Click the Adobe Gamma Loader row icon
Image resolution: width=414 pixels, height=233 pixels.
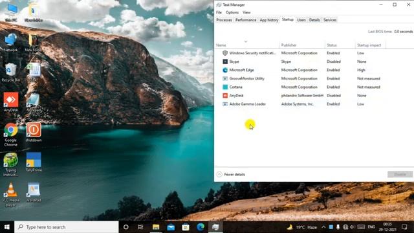click(225, 104)
